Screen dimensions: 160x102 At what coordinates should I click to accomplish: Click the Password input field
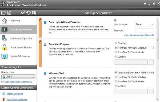pyautogui.click(x=144, y=30)
